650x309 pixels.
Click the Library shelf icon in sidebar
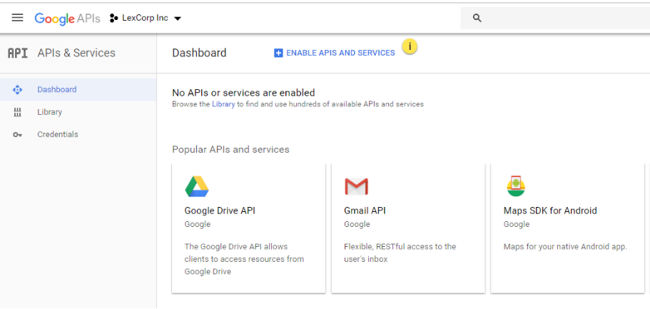tap(18, 112)
